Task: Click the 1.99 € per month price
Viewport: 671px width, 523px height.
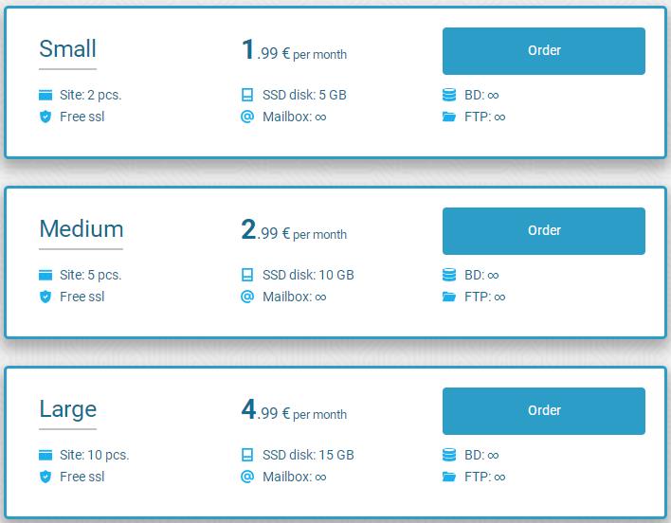Action: click(x=294, y=51)
